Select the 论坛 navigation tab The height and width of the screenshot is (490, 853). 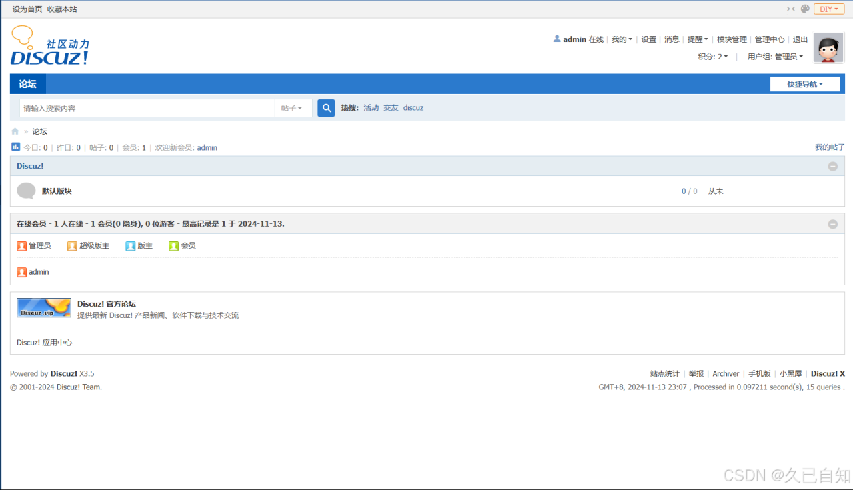pos(28,84)
